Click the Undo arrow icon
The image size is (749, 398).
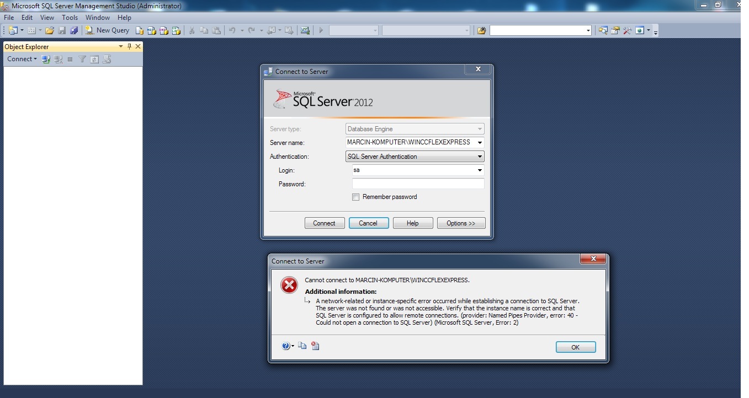pyautogui.click(x=232, y=30)
